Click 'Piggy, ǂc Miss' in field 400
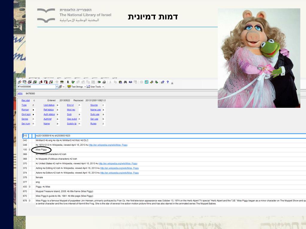Screen dimensions: 306x229 [x=43, y=187]
